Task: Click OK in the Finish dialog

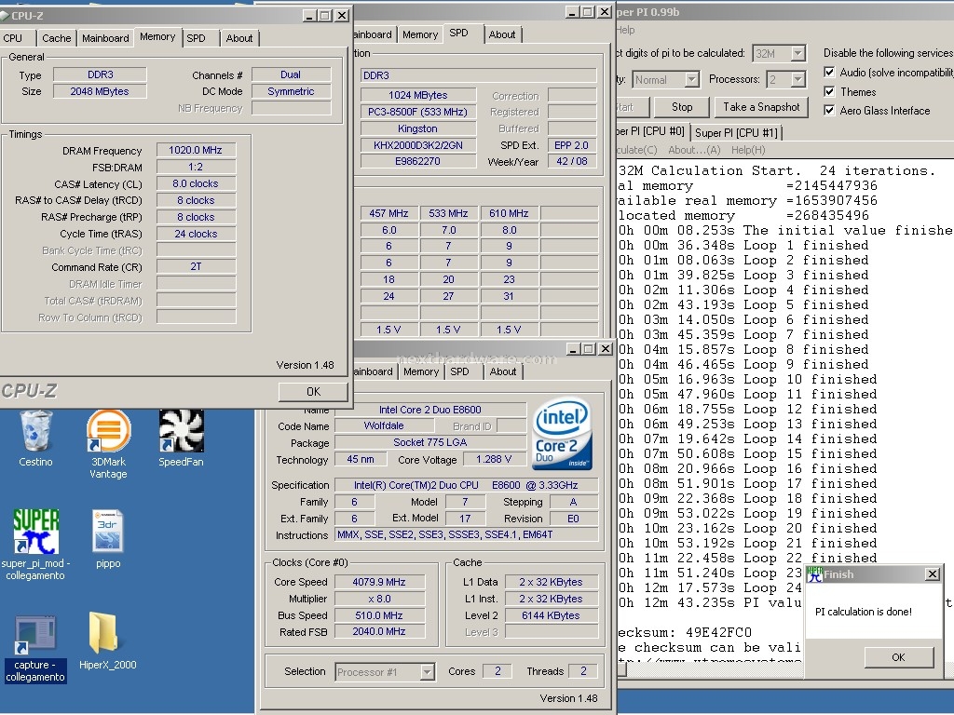Action: 899,657
